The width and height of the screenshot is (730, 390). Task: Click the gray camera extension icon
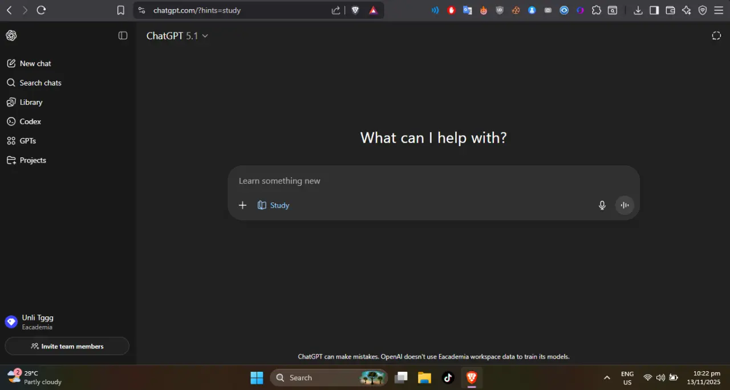coord(548,10)
